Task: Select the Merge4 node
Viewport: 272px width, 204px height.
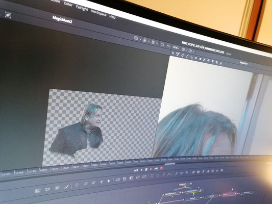Action: click(x=212, y=196)
